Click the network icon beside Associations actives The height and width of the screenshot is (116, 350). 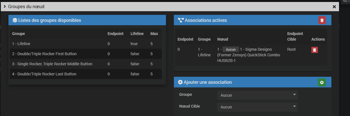181,20
